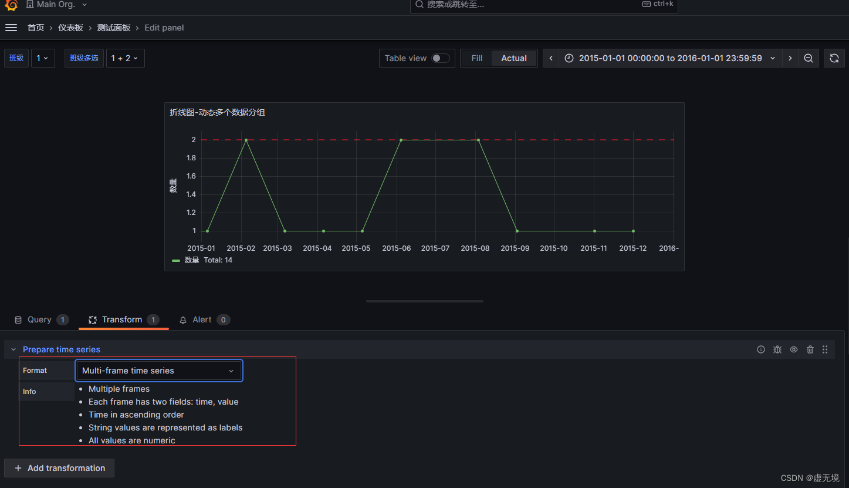This screenshot has height=488, width=849.
Task: Switch to the Alert tab
Action: click(x=204, y=319)
